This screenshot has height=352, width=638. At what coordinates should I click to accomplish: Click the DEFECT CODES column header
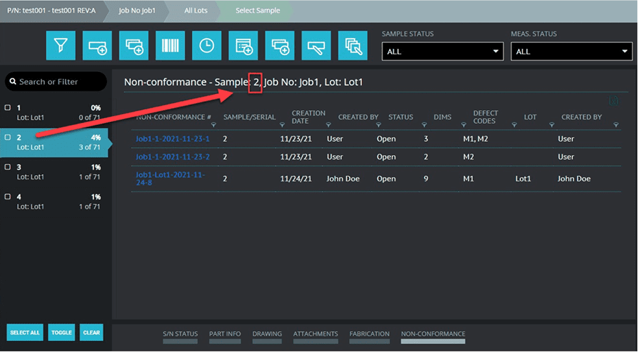[x=486, y=117]
